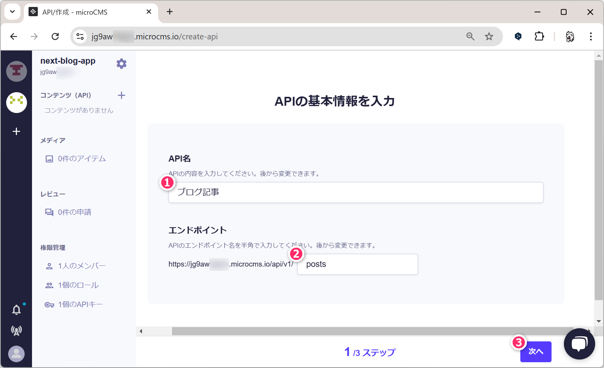Viewport: 604px width, 368px height.
Task: Open service settings gear icon
Action: [x=121, y=64]
